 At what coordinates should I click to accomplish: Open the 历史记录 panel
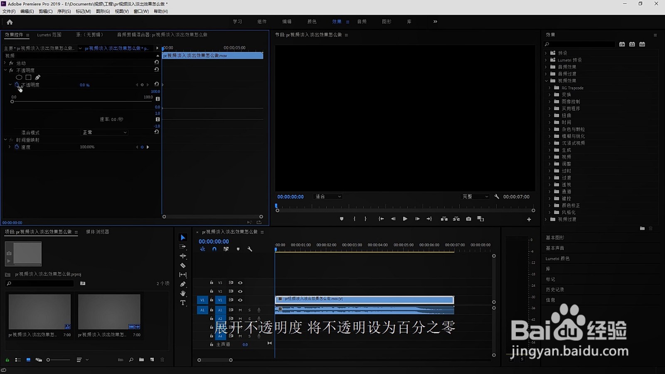click(555, 290)
